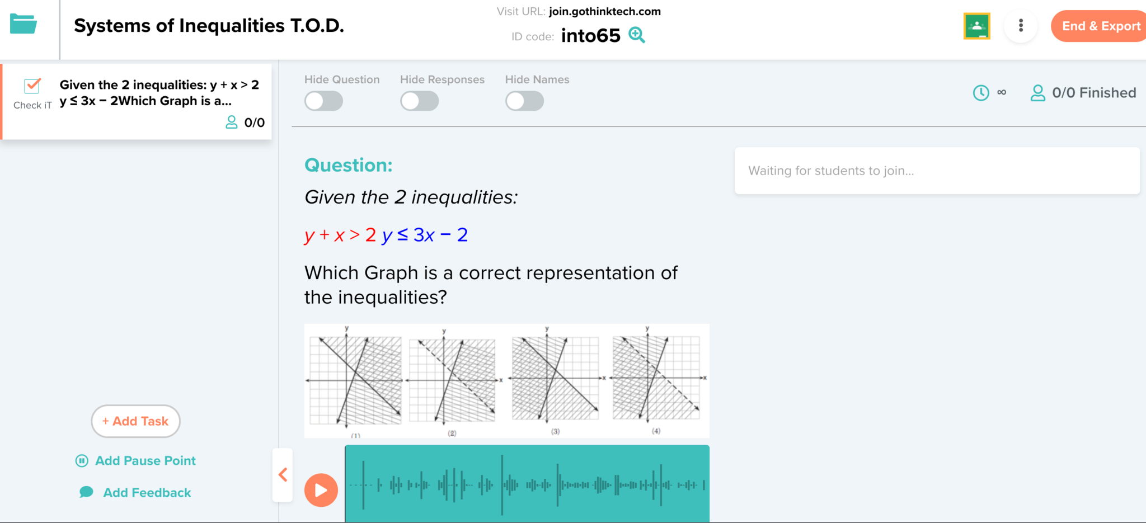This screenshot has height=523, width=1146.
Task: Click the Add Pause Point link
Action: pos(145,461)
